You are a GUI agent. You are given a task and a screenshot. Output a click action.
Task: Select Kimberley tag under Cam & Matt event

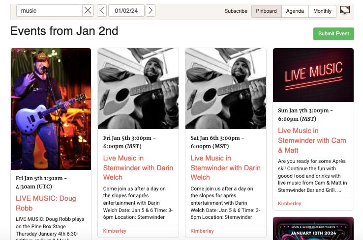[x=289, y=204]
